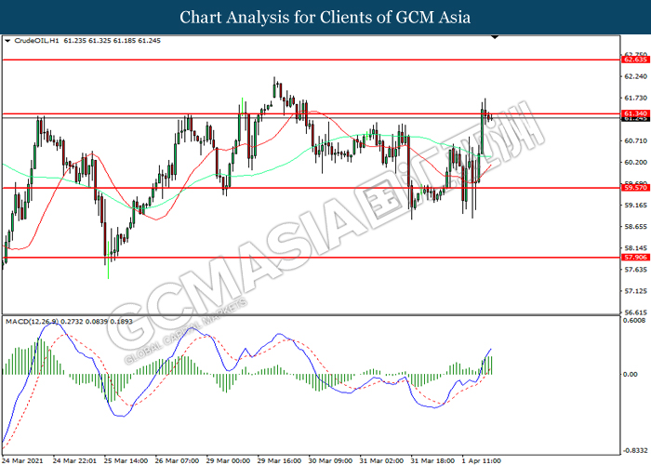This screenshot has height=465, width=651.
Task: Click the Chart Analysis for Clients title
Action: 325,17
